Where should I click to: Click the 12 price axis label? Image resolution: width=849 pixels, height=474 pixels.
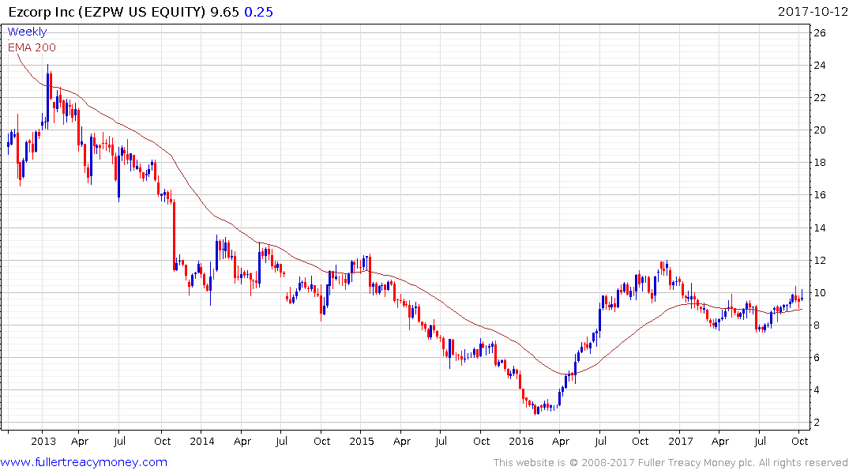[x=820, y=261]
